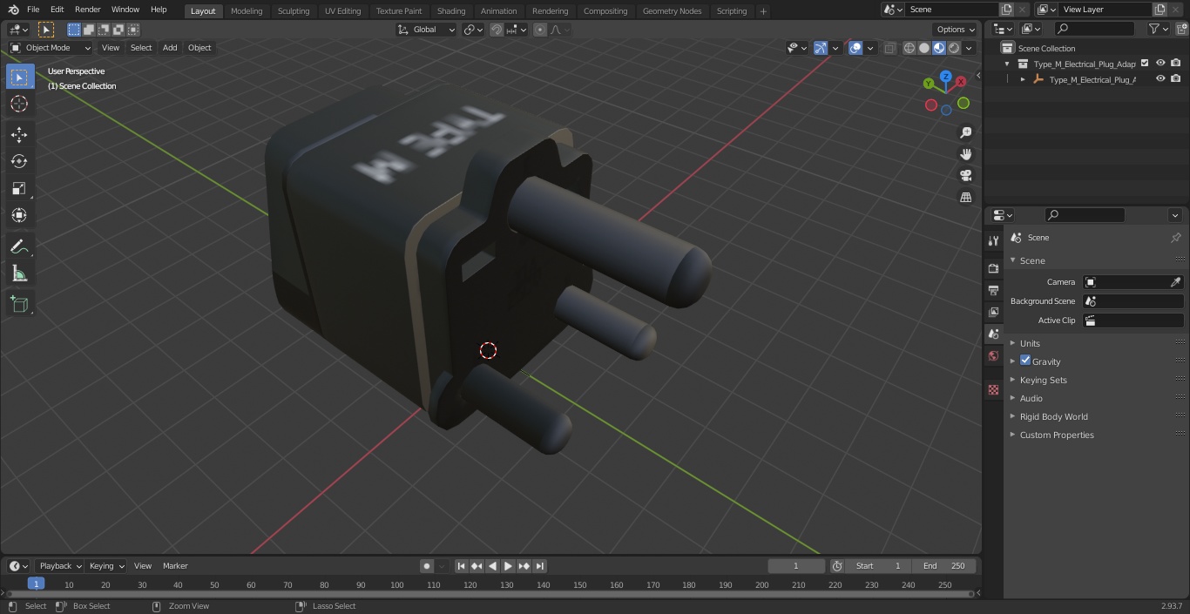The width and height of the screenshot is (1190, 614).
Task: Open the World properties tab
Action: tap(993, 356)
